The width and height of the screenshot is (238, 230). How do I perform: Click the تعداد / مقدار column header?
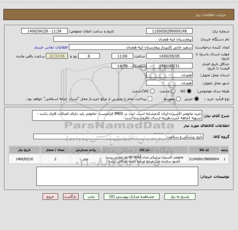[55, 150]
